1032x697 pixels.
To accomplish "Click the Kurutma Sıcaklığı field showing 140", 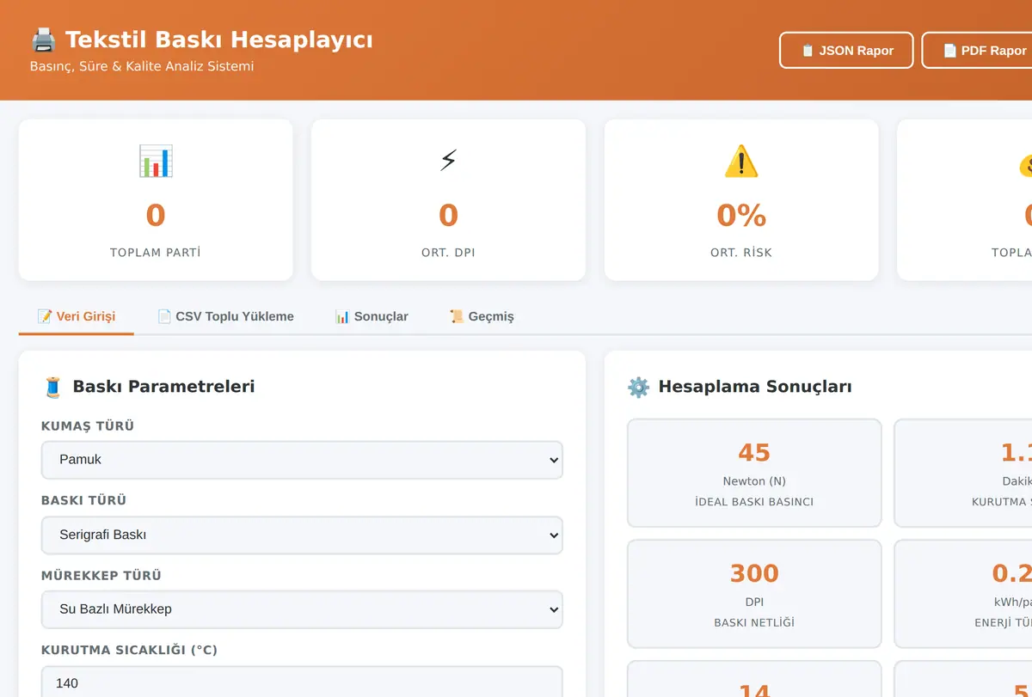I will tap(302, 682).
